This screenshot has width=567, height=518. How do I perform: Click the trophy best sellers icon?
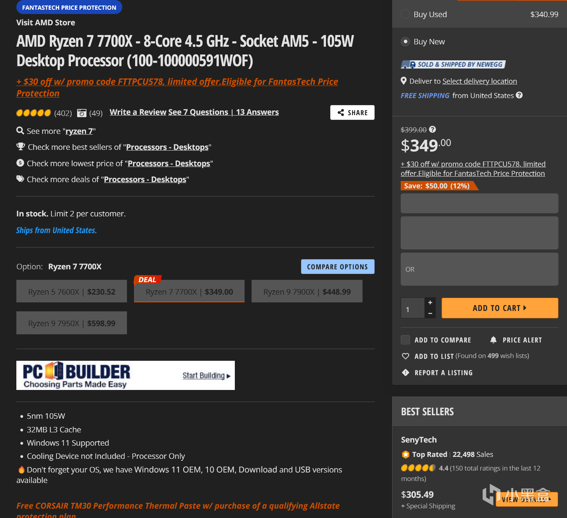tap(21, 146)
